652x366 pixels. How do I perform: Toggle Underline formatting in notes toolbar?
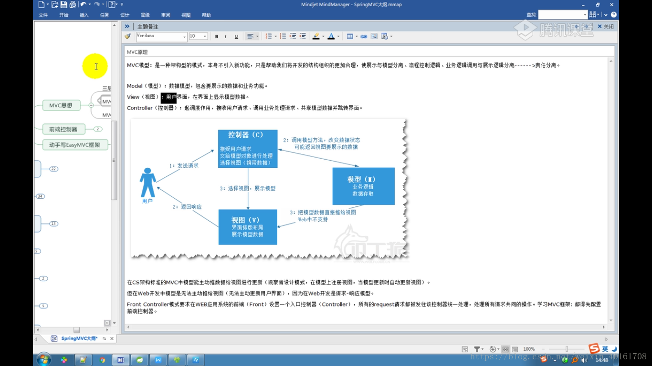[236, 36]
